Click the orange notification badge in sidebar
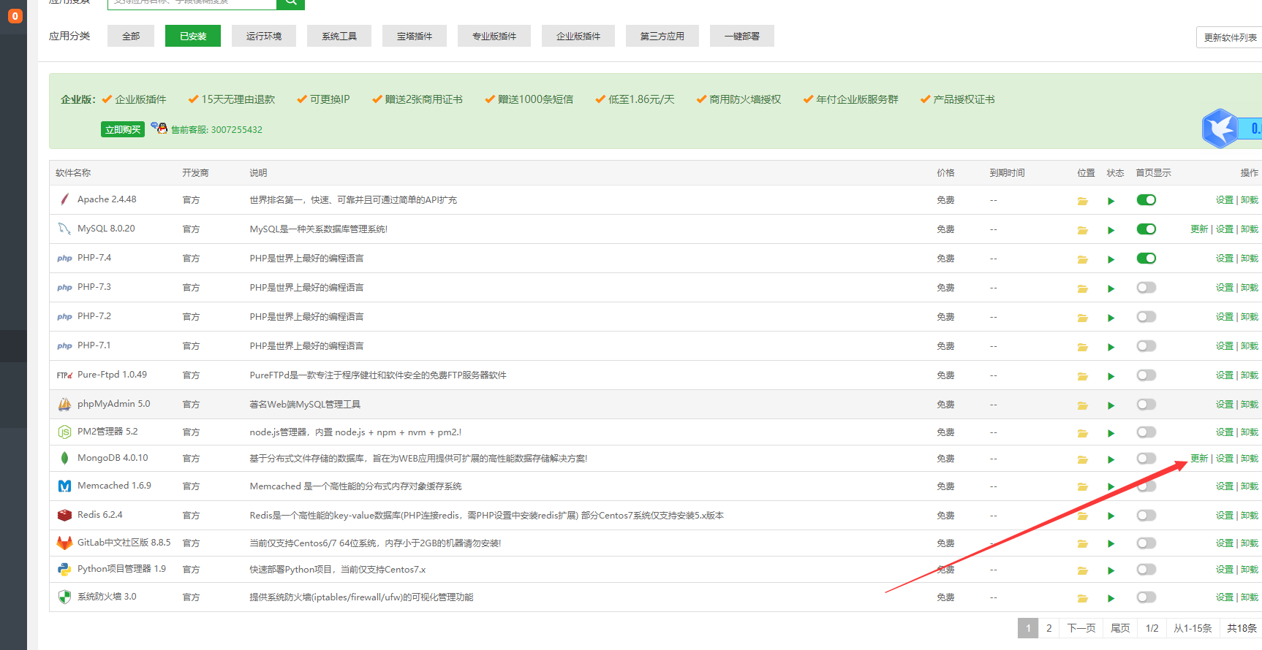The height and width of the screenshot is (650, 1262). click(15, 15)
